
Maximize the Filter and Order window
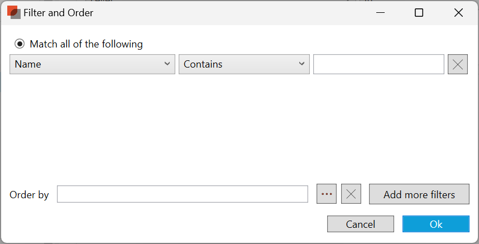[419, 12]
